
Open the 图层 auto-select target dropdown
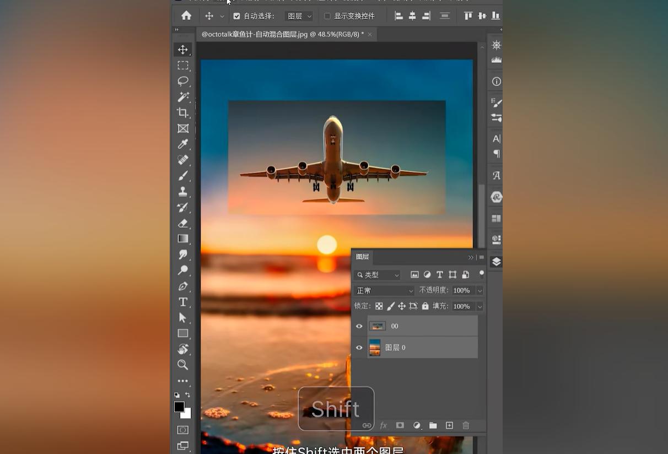tap(299, 16)
